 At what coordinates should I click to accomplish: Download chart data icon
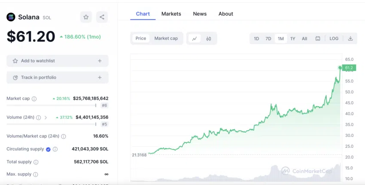[350, 39]
